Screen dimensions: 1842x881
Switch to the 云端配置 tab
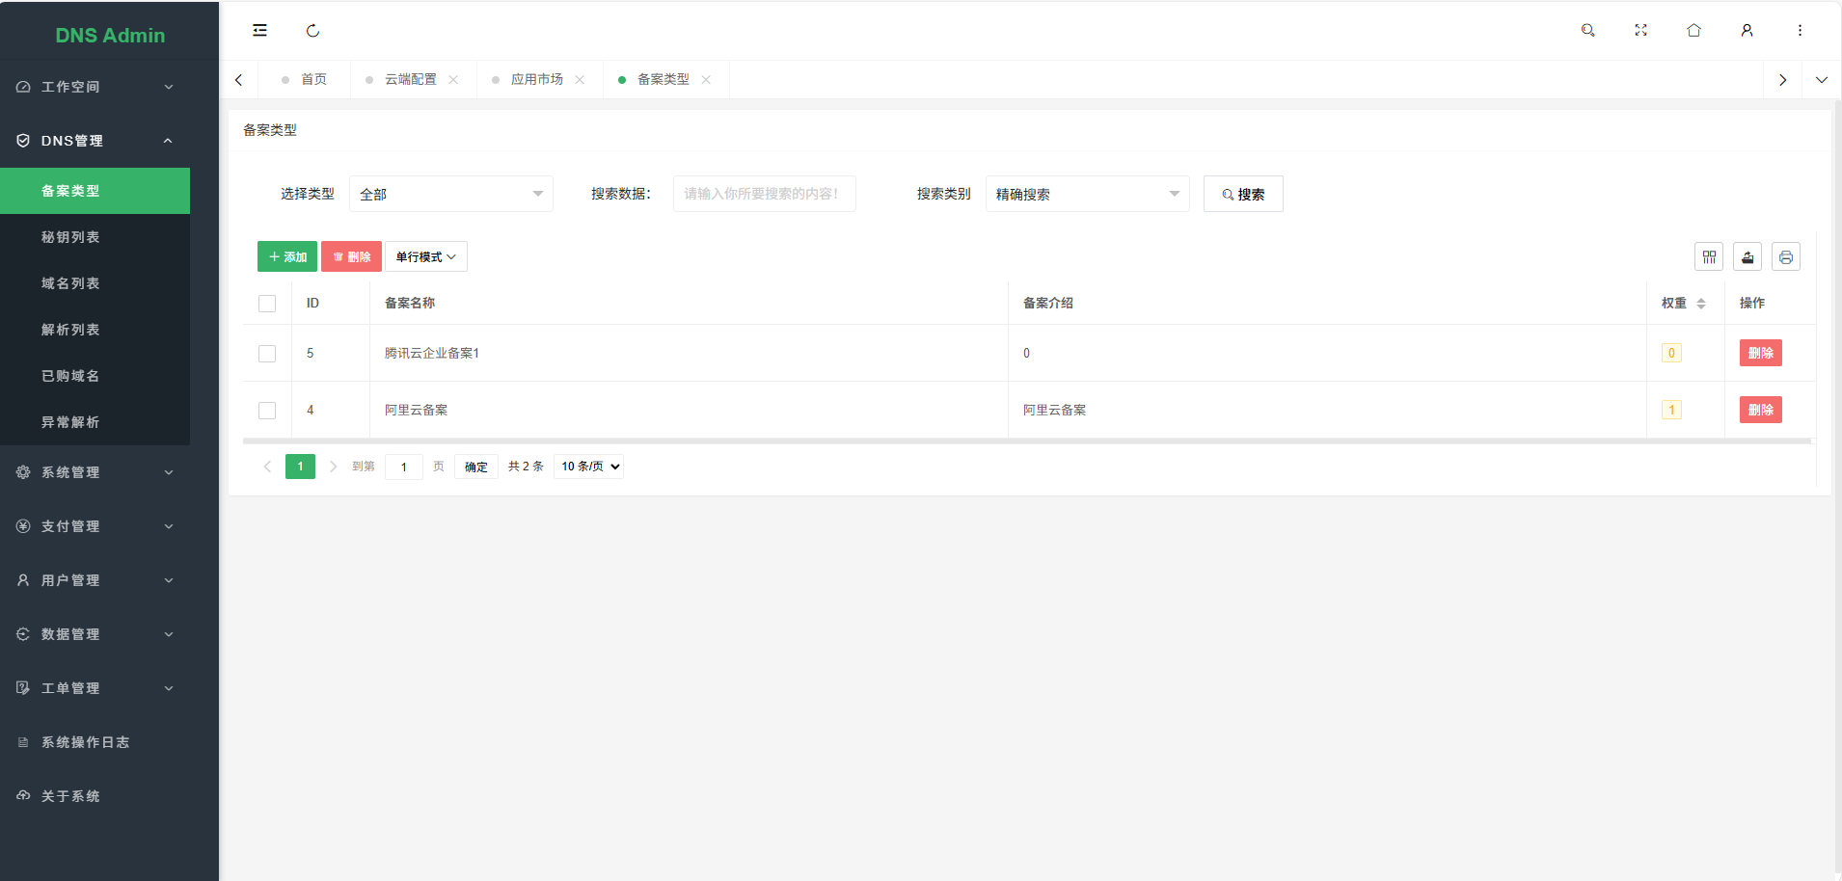(x=410, y=80)
